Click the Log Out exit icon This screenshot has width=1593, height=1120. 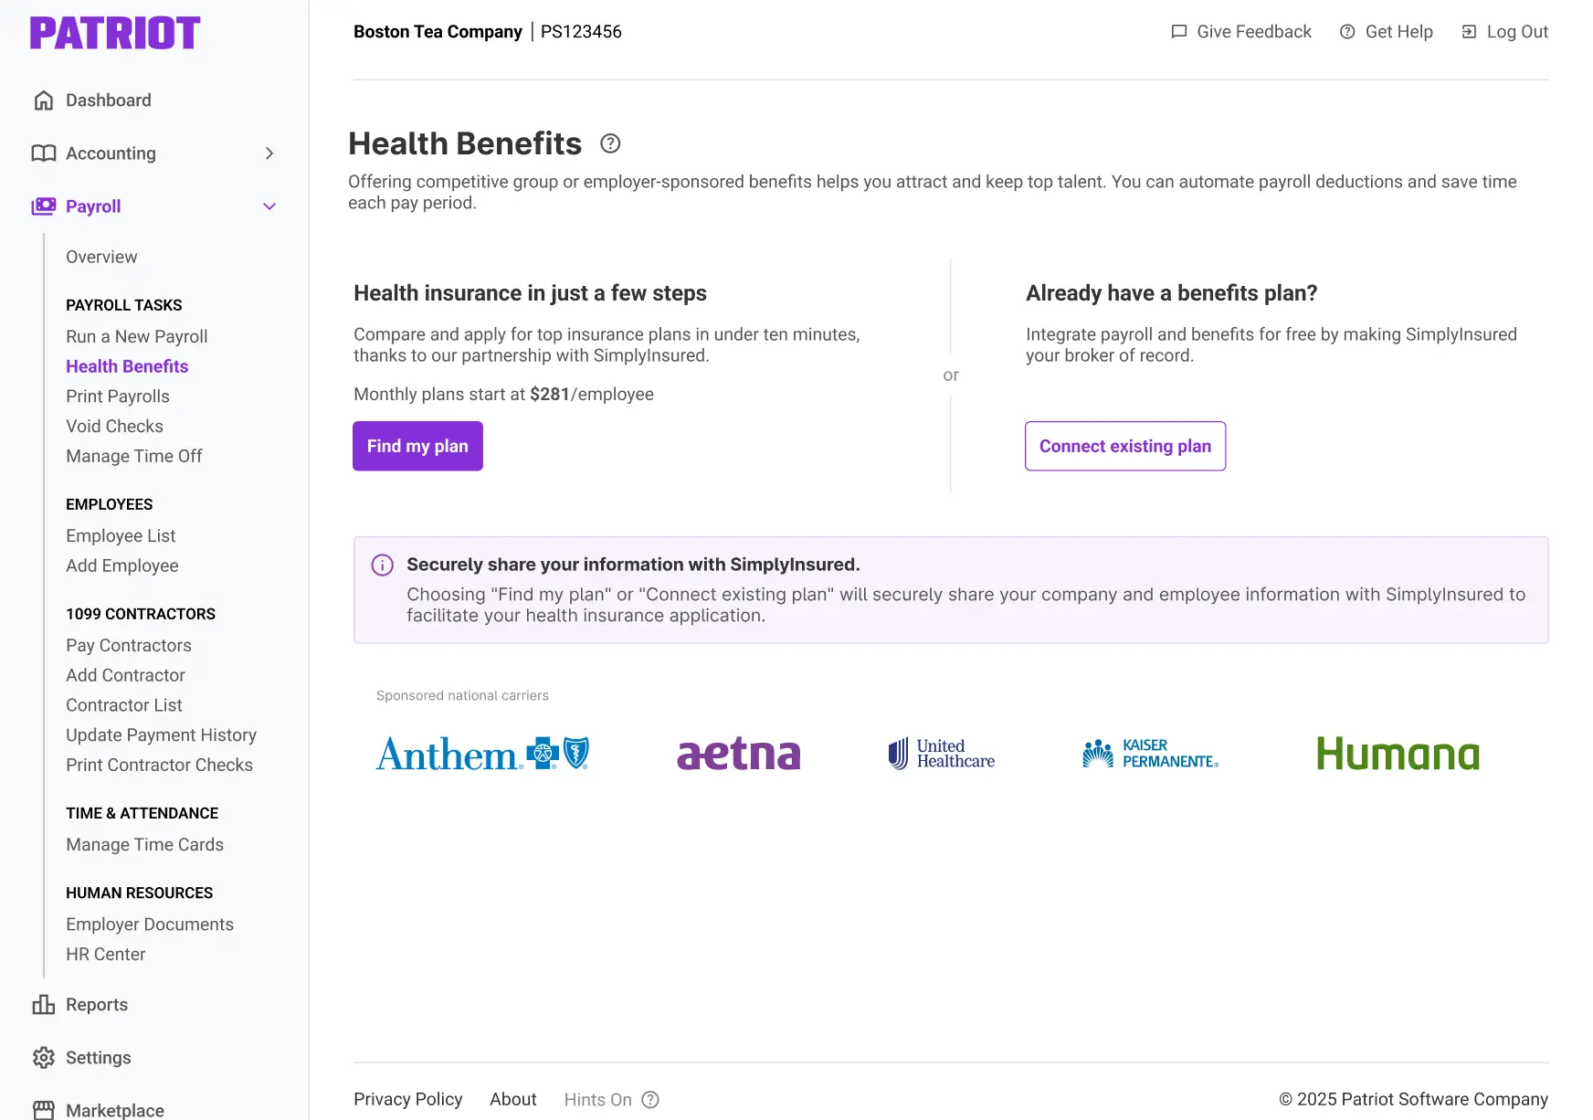click(x=1470, y=31)
